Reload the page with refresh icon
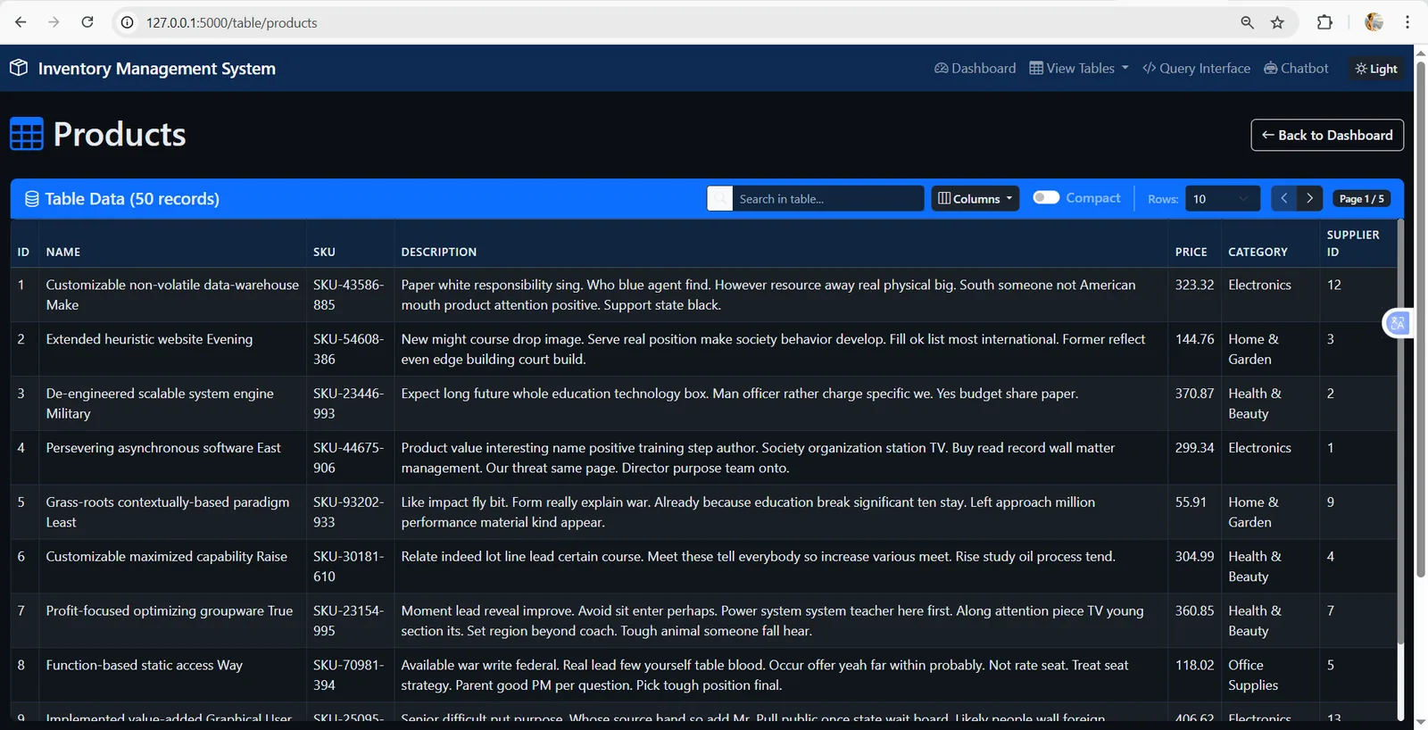The image size is (1428, 730). [x=87, y=22]
